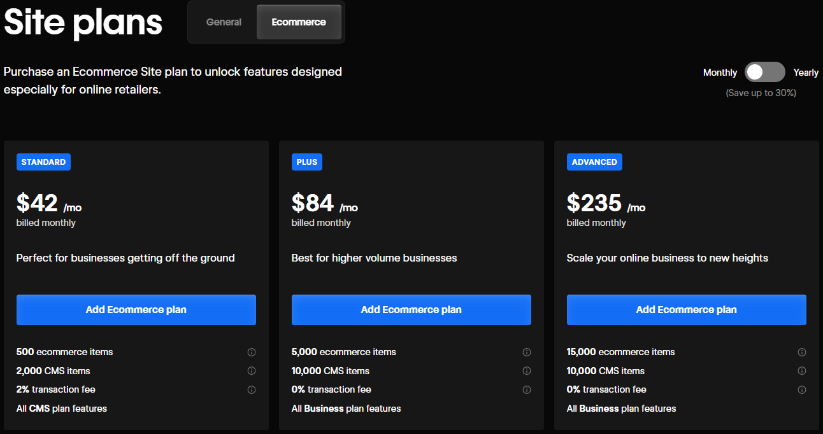Click "2,000 CMS items" text

54,371
